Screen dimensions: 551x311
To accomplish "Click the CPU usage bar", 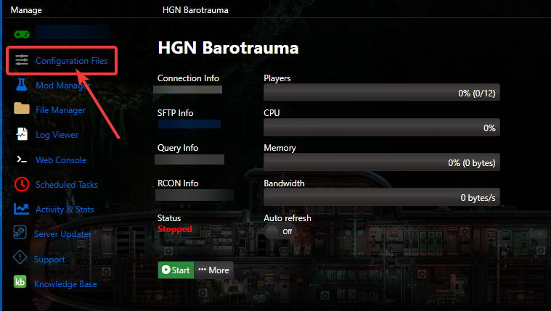I will coord(382,128).
